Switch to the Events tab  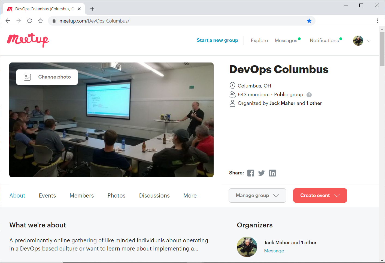click(47, 196)
